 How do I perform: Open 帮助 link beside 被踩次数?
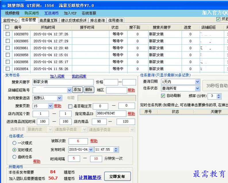pos(94,141)
